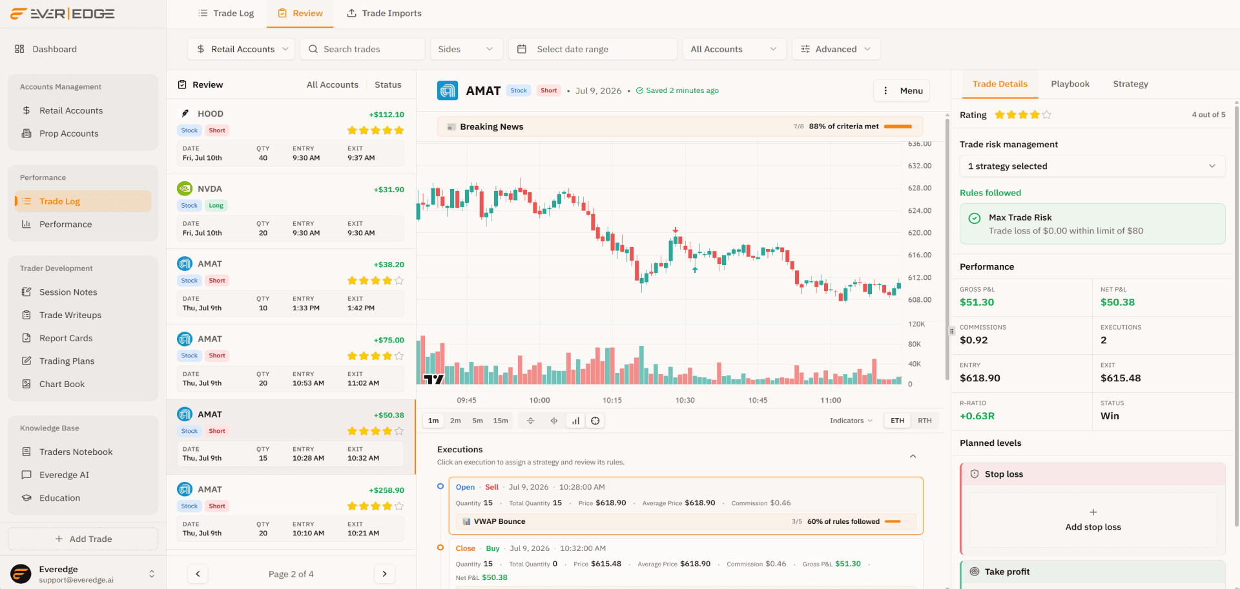Screen dimensions: 1240x589
Task: Click VWAP Bounce rules followed bar
Action: pyautogui.click(x=896, y=522)
